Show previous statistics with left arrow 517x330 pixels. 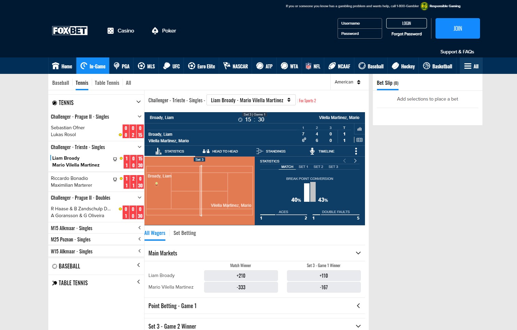click(344, 161)
